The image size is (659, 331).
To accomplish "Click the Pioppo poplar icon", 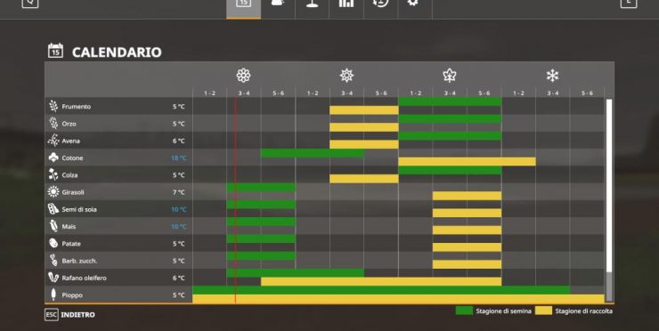I will [53, 295].
